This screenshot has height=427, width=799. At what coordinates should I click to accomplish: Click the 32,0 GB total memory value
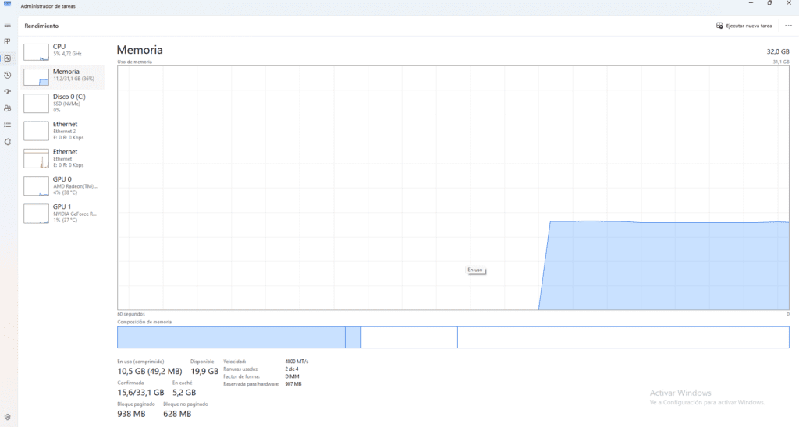pyautogui.click(x=778, y=51)
